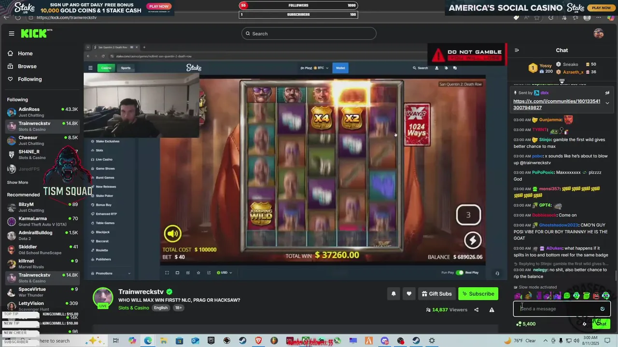Open SpaceVirtue recommended channel
The height and width of the screenshot is (347, 618).
(x=42, y=292)
